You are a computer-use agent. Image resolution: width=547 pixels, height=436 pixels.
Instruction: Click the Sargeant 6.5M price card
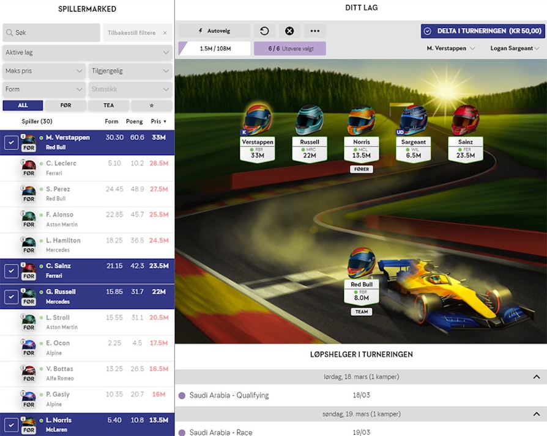click(x=414, y=150)
